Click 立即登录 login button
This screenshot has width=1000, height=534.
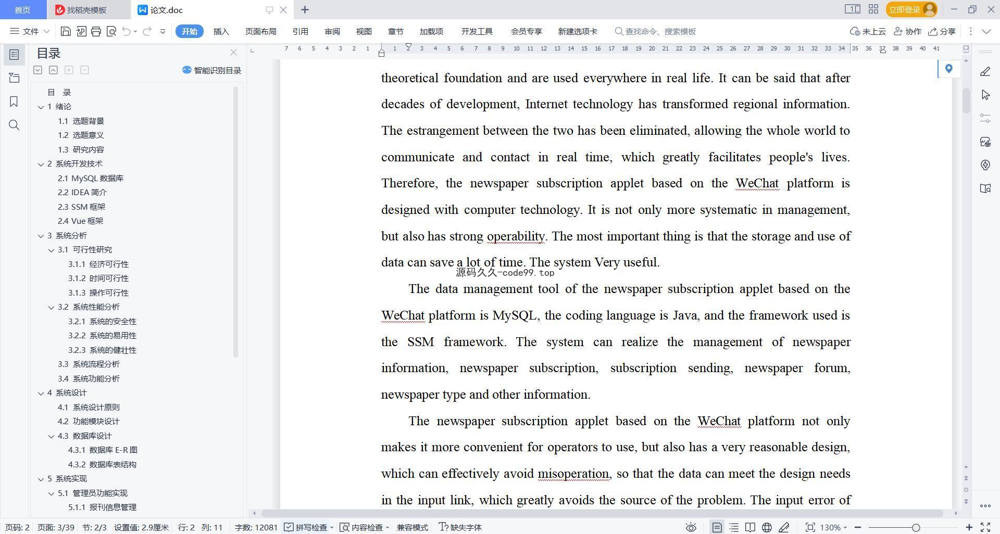911,9
